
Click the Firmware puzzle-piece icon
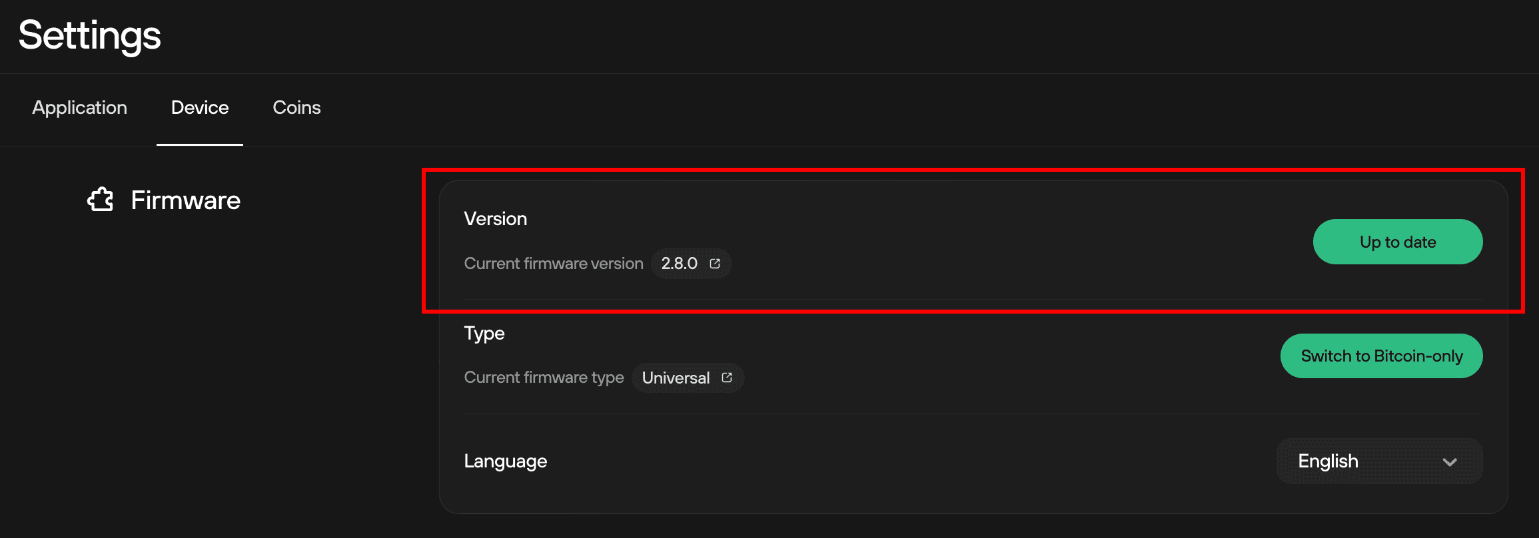[101, 200]
